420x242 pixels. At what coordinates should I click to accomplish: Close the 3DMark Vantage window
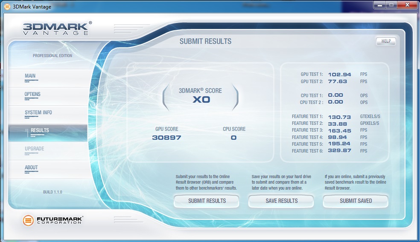(408, 5)
